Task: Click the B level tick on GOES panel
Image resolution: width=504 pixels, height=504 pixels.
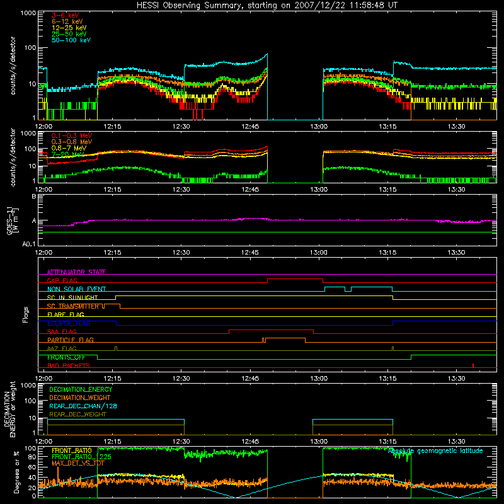Action: pyautogui.click(x=34, y=196)
